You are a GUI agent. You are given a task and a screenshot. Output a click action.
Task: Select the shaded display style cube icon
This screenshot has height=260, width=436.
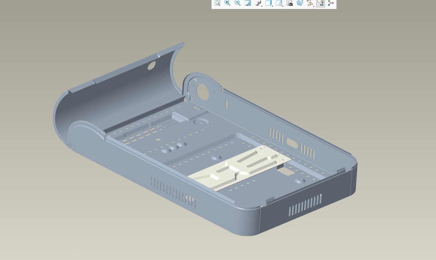tap(268, 3)
